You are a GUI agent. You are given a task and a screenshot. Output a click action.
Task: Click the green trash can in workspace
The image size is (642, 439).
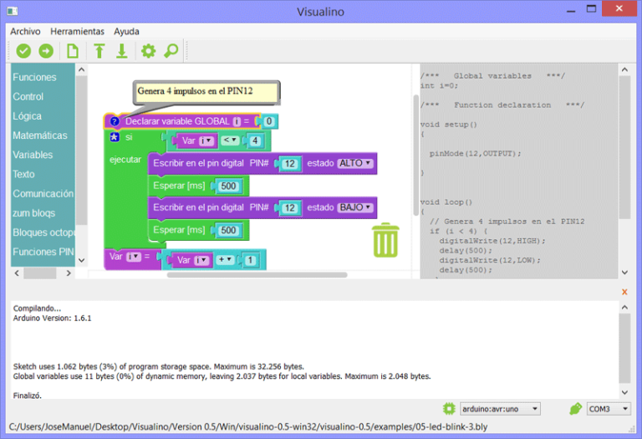[385, 240]
